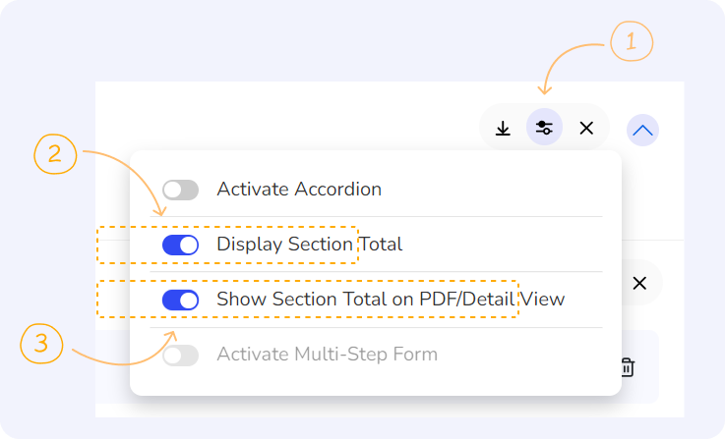Click the 'Activate Accordion' label text

[299, 189]
